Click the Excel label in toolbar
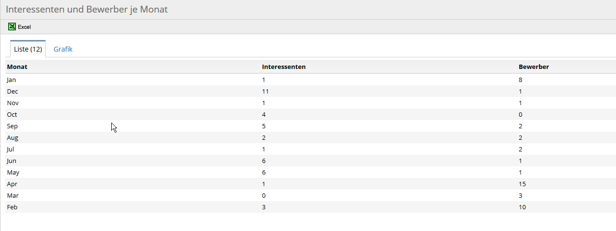Image resolution: width=616 pixels, height=231 pixels. (x=25, y=27)
